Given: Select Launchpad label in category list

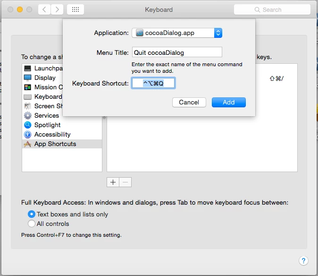Looking at the screenshot, I should [49, 68].
